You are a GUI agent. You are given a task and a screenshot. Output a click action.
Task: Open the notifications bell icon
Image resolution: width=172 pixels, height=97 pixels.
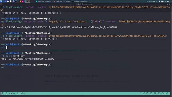coord(159,1)
